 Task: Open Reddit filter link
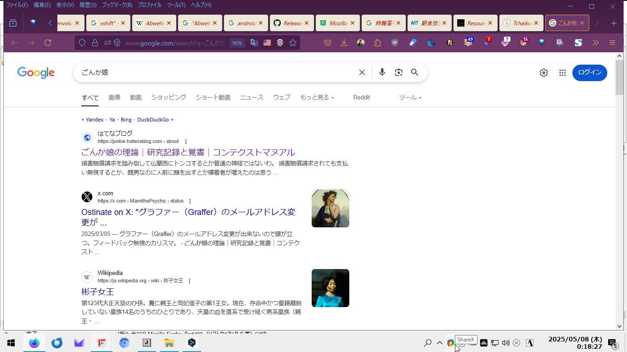coord(361,97)
